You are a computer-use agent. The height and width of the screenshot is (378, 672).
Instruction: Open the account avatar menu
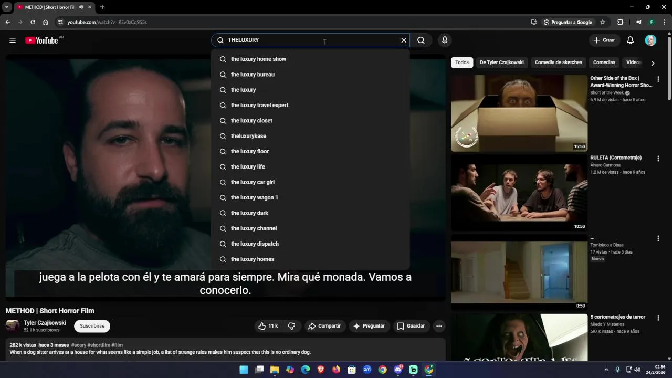coord(650,40)
